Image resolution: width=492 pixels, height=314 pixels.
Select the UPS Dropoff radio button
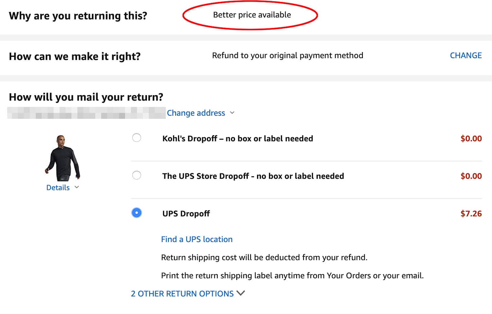click(136, 213)
